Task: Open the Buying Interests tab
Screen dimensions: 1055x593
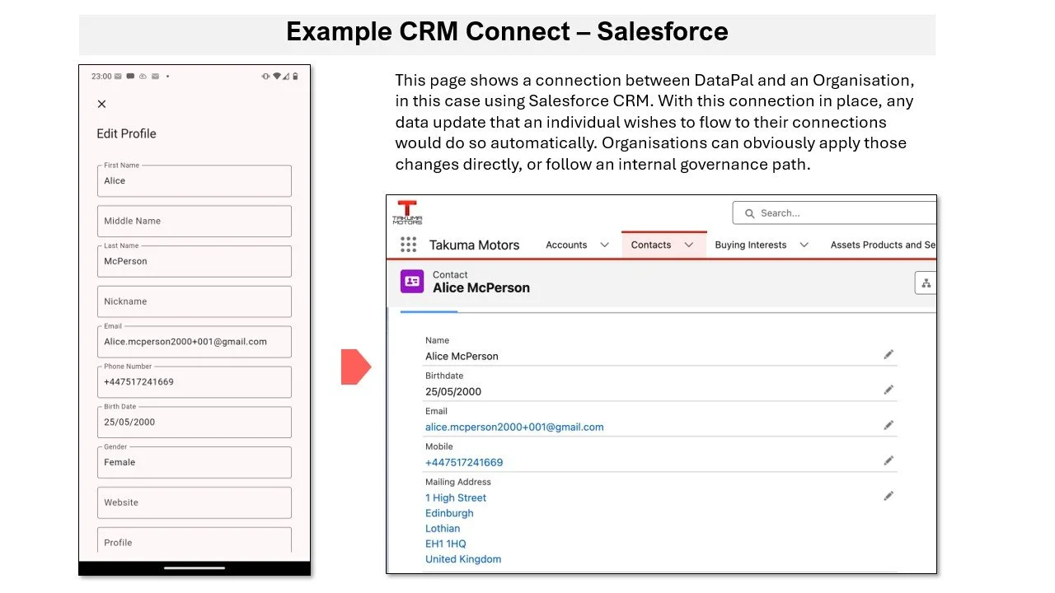Action: 751,245
